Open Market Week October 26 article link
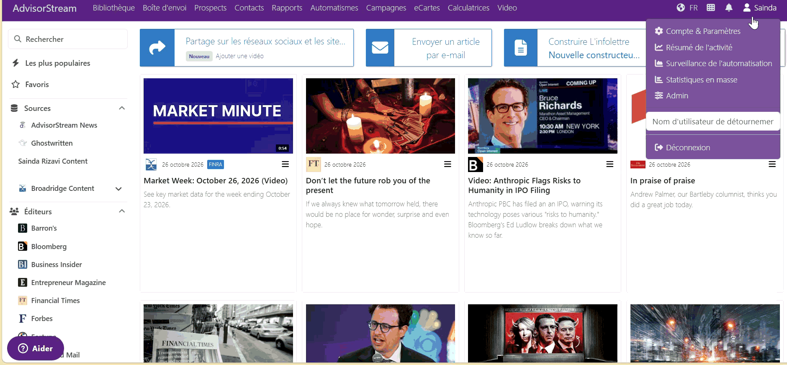The width and height of the screenshot is (787, 365). [x=216, y=180]
